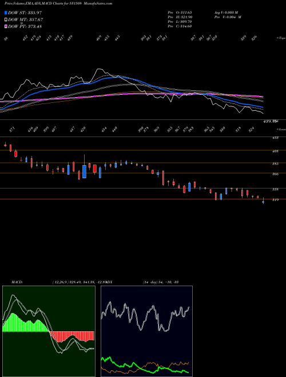Click the green MACD histogram bars
Viewport: 286px width, 377px height.
pos(25,323)
